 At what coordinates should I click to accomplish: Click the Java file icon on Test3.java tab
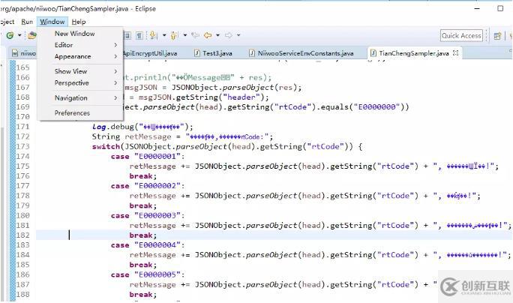click(x=197, y=53)
